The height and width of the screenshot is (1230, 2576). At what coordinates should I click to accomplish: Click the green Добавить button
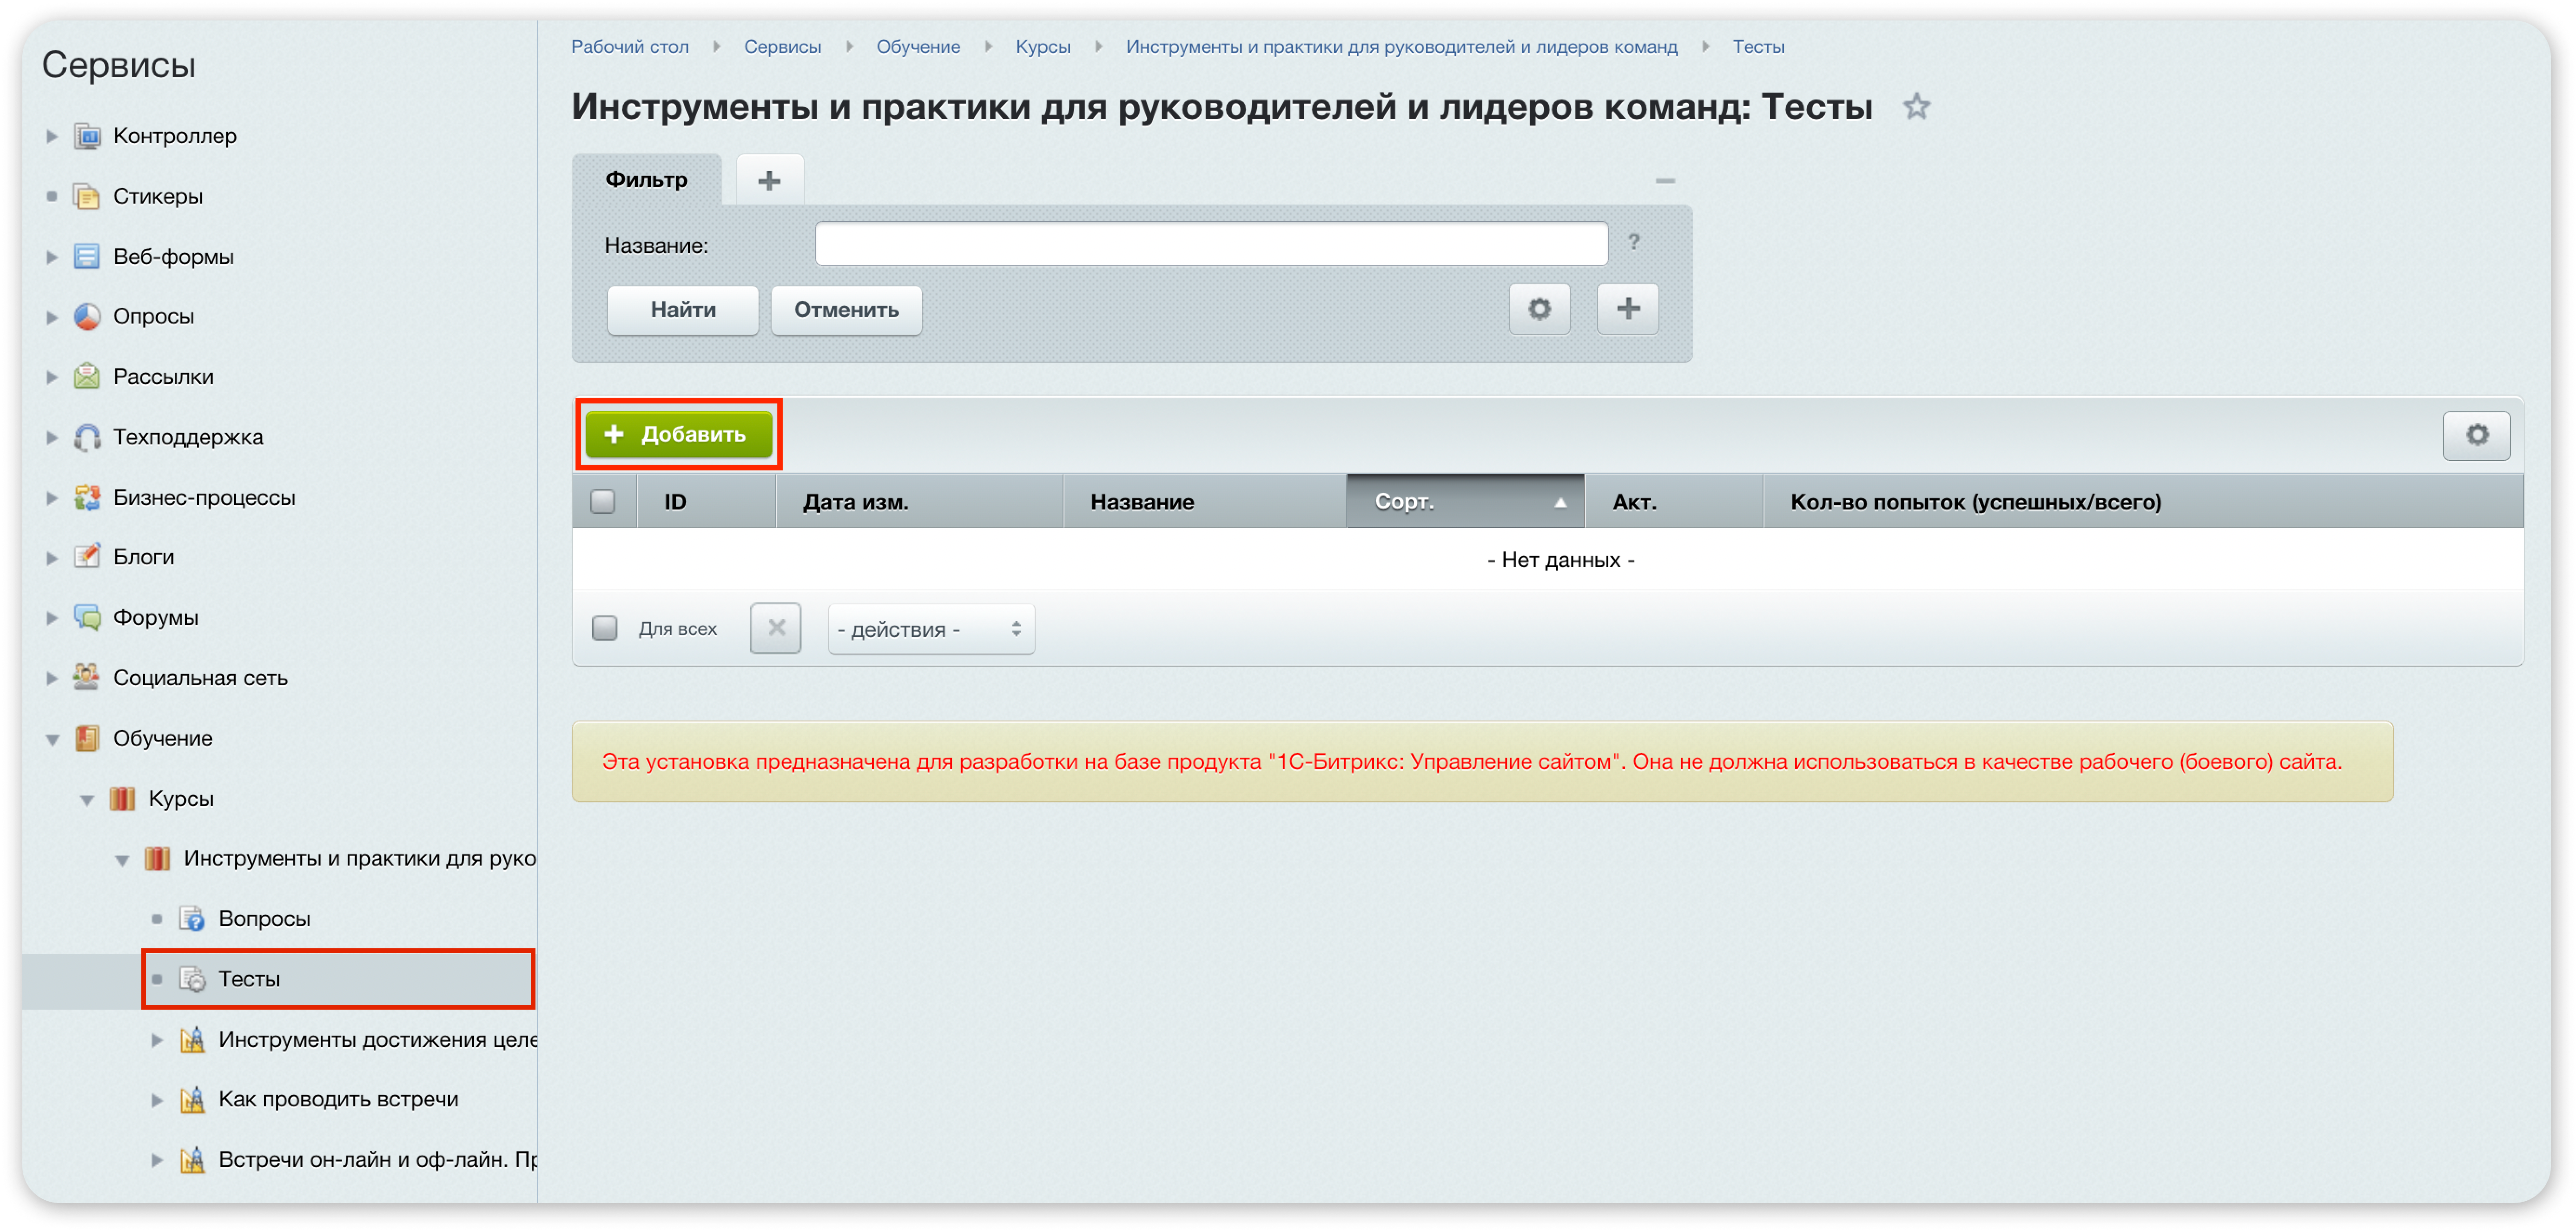pyautogui.click(x=679, y=434)
